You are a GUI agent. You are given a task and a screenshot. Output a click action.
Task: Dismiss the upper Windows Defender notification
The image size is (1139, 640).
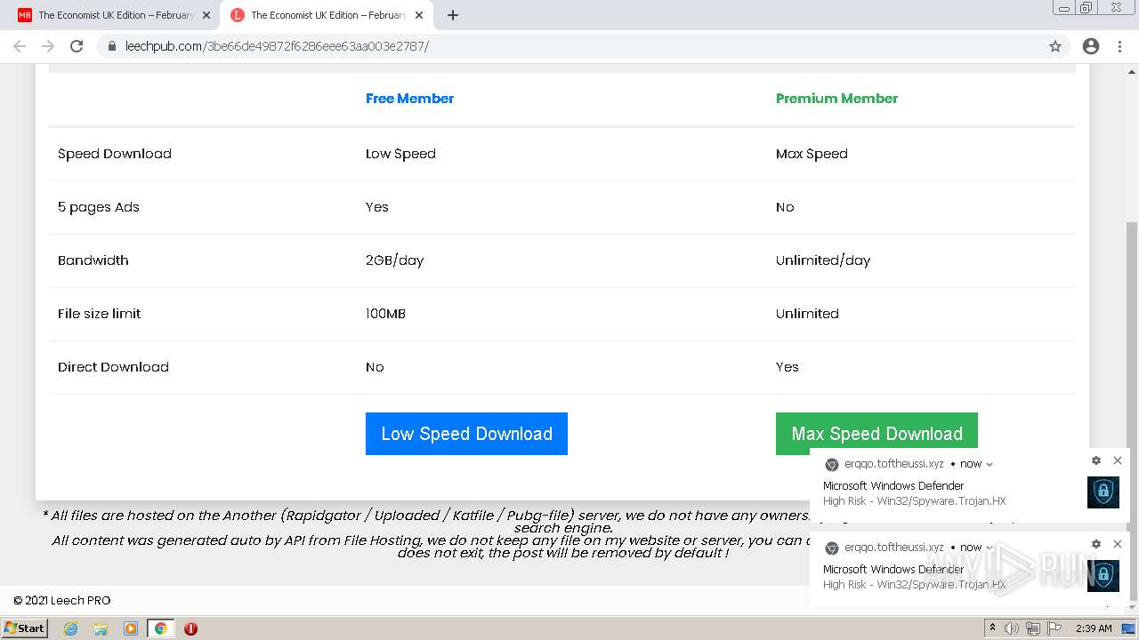pos(1118,460)
